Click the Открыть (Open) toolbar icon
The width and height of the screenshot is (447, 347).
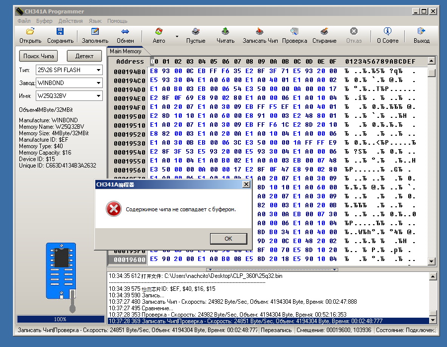point(30,32)
